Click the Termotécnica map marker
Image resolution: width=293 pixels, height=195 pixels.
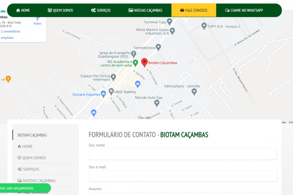click(x=158, y=47)
